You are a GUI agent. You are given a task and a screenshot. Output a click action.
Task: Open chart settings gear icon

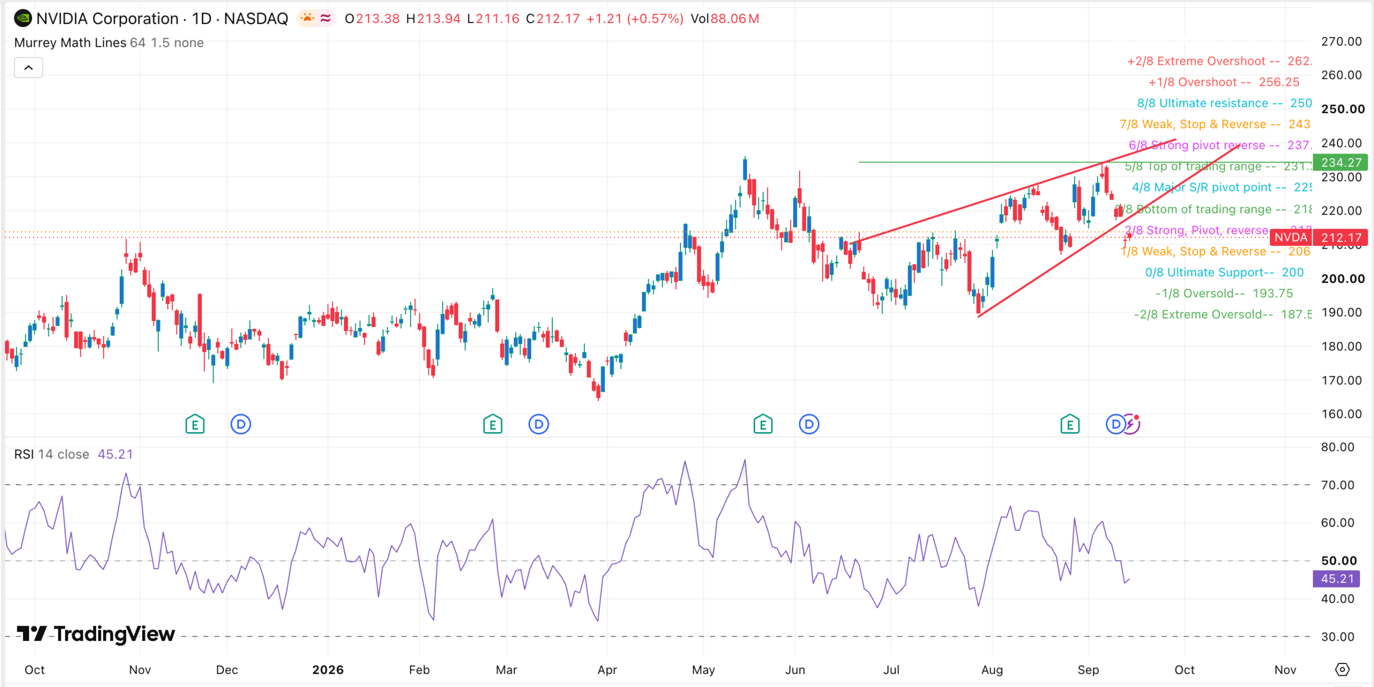pyautogui.click(x=1342, y=670)
